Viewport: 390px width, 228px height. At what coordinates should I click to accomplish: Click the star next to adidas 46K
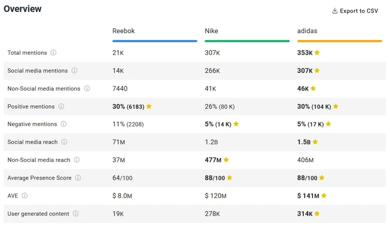[313, 88]
